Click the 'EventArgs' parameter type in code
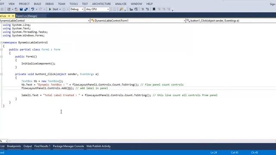This screenshot has height=155, width=276. 87,74
